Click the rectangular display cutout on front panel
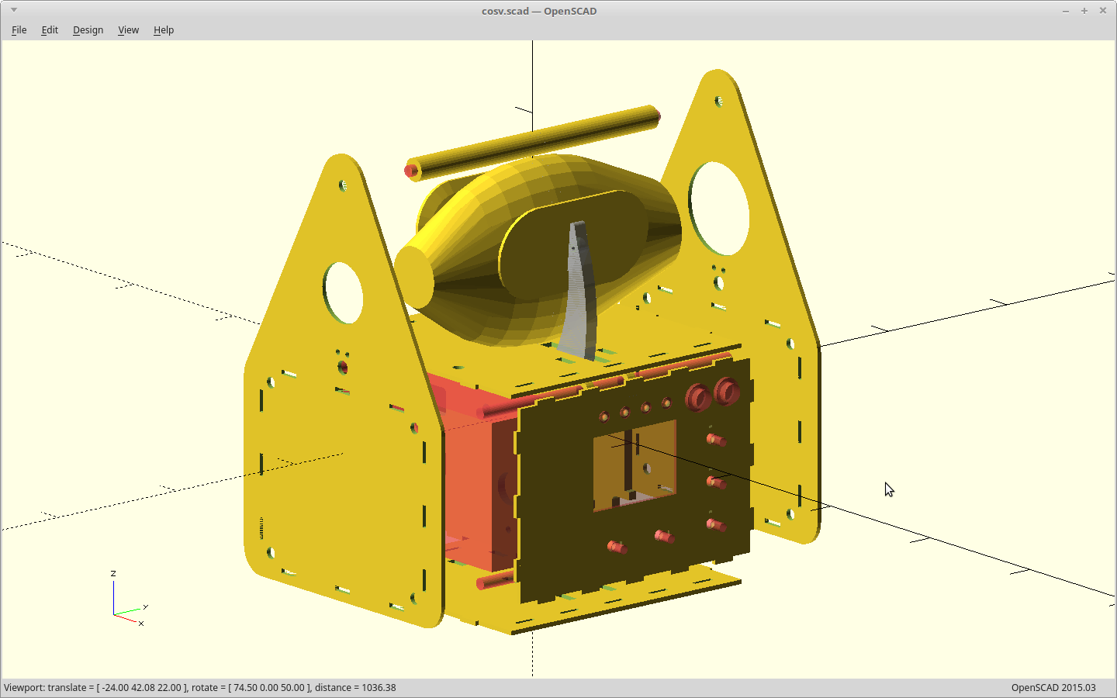This screenshot has height=698, width=1117. (635, 465)
